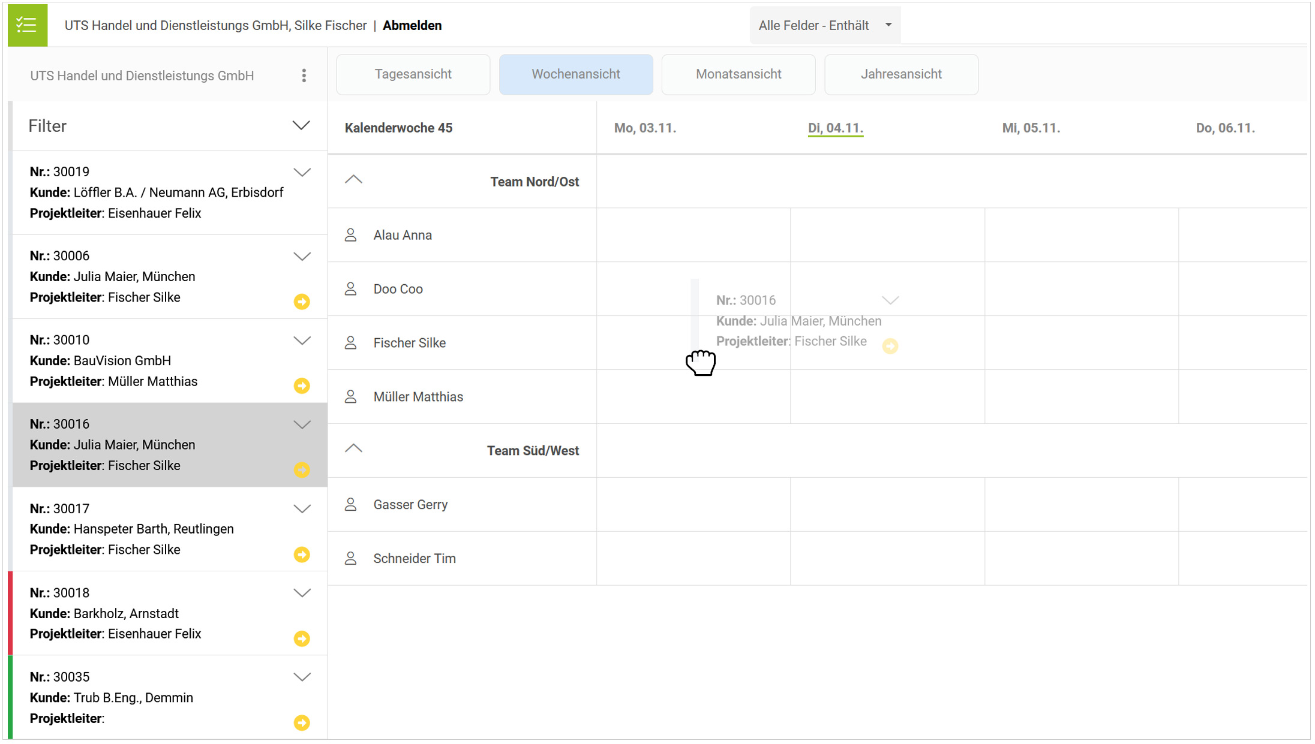Collapse the Team Nord/Ost group
This screenshot has width=1315, height=744.
click(353, 180)
